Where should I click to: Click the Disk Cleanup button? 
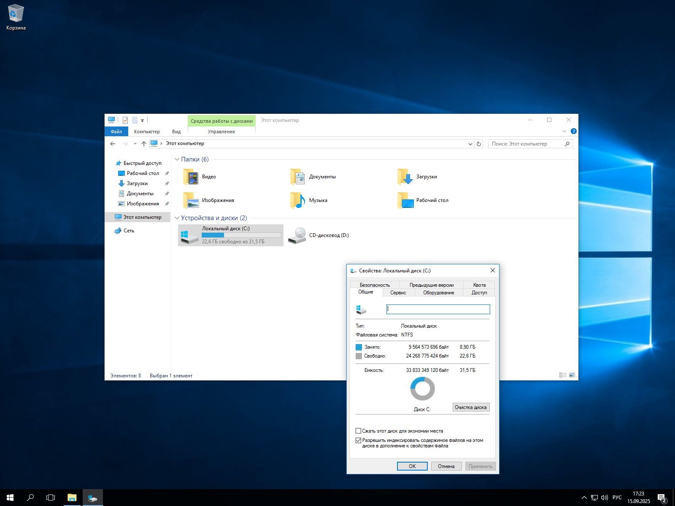[471, 407]
